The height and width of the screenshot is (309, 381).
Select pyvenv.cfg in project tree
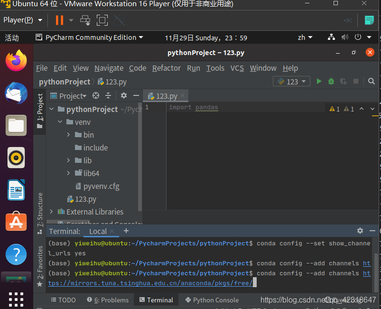pyautogui.click(x=98, y=186)
